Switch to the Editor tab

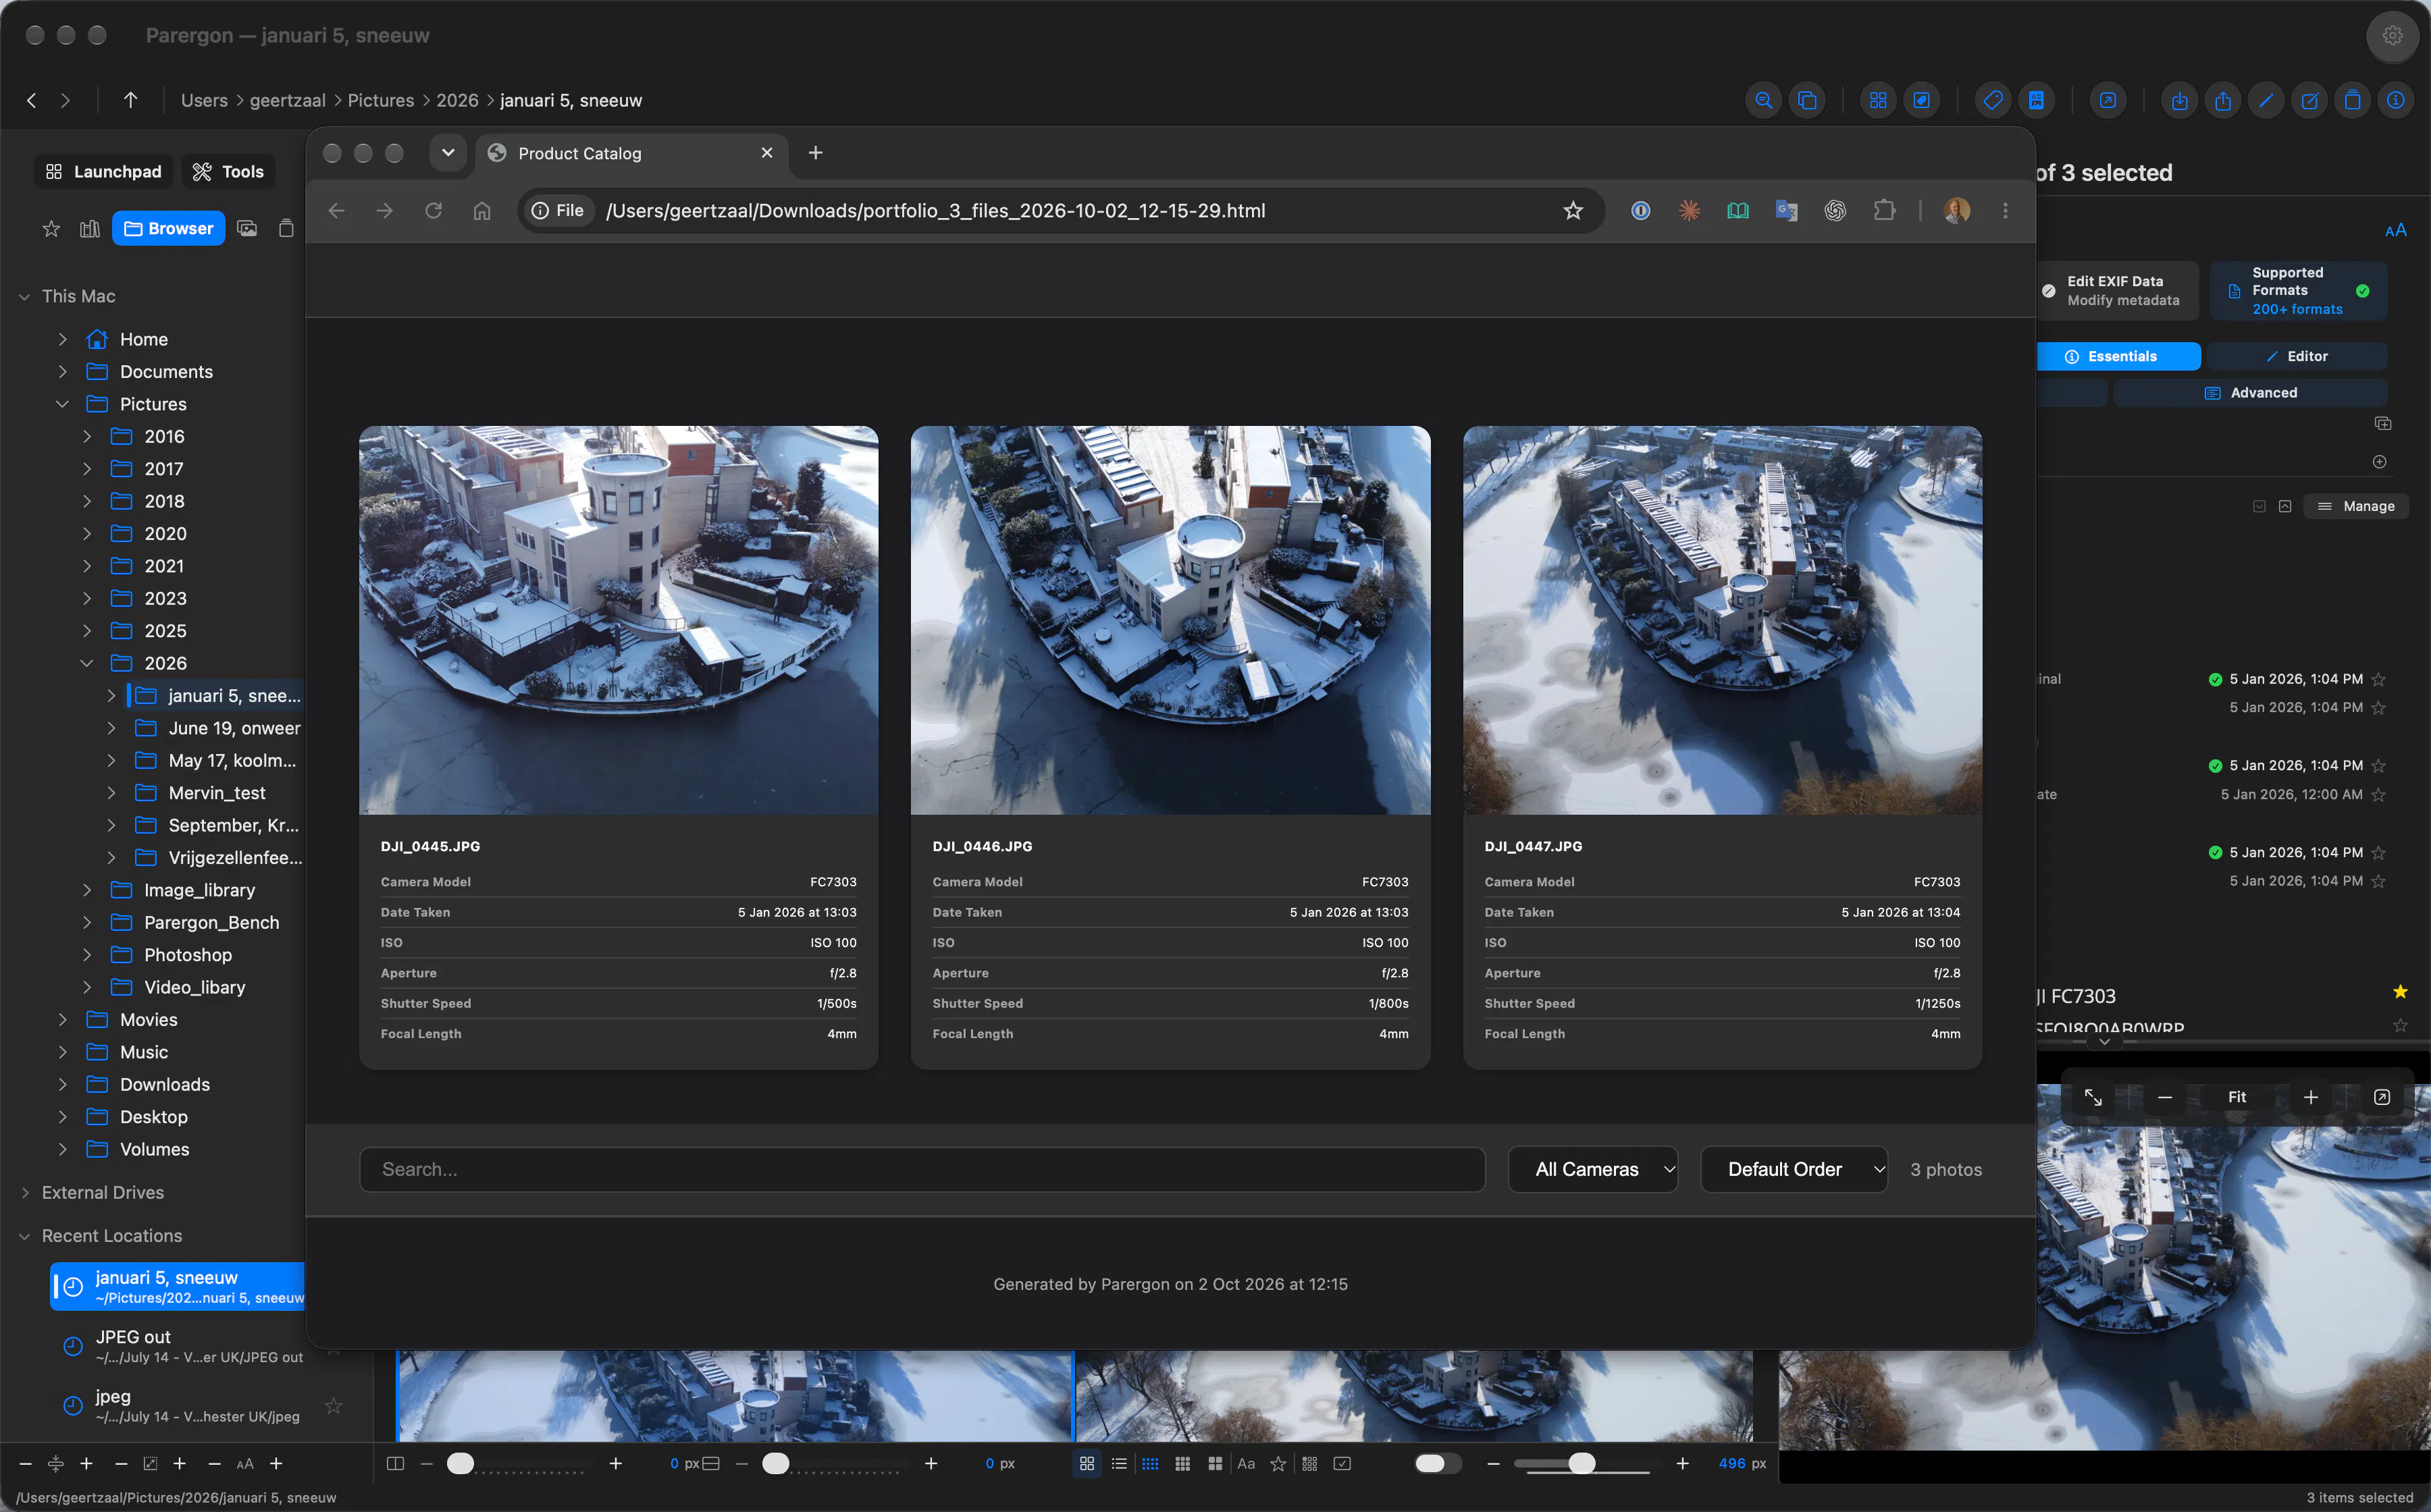click(2297, 356)
